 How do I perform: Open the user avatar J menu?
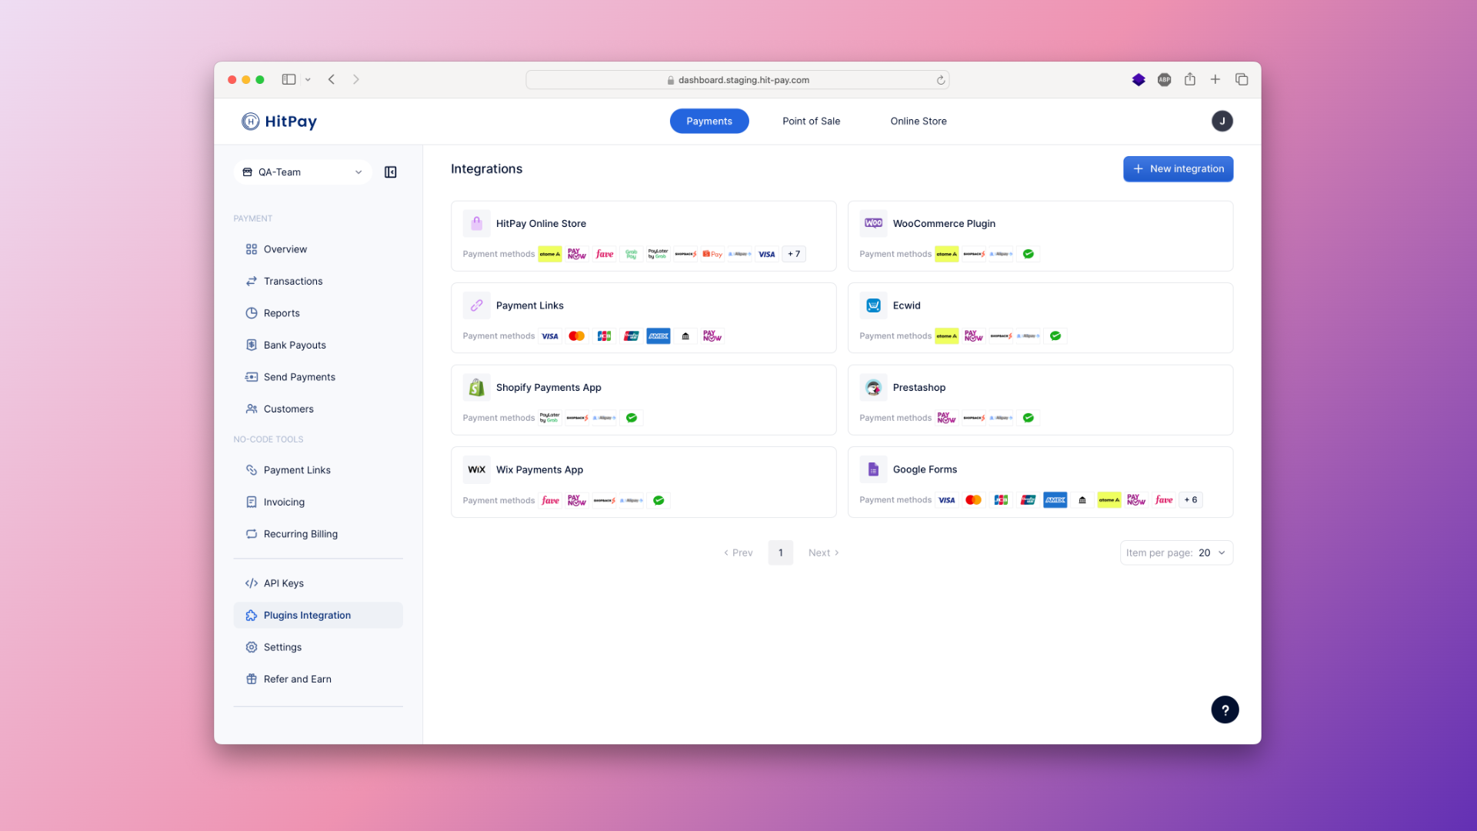tap(1222, 122)
